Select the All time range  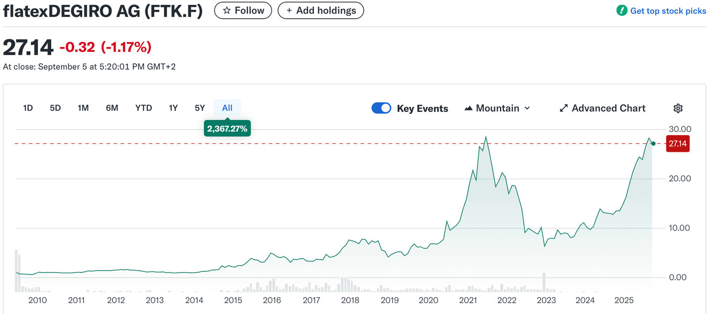coord(227,108)
